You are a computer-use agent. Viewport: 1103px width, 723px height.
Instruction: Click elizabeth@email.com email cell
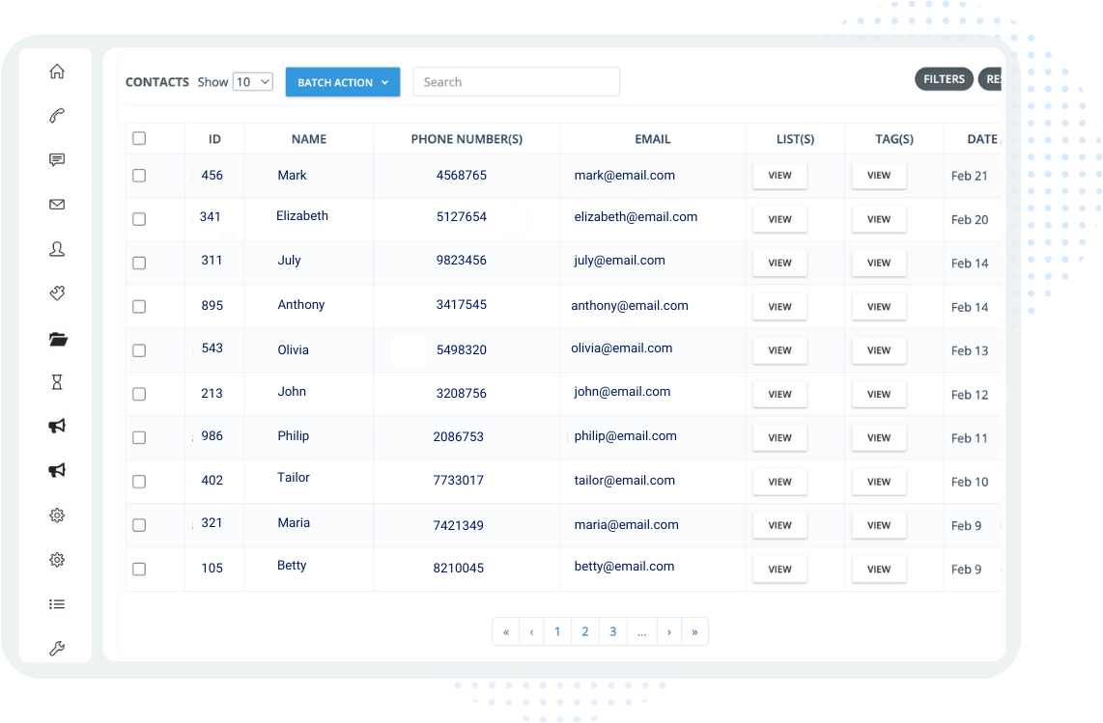(x=636, y=216)
